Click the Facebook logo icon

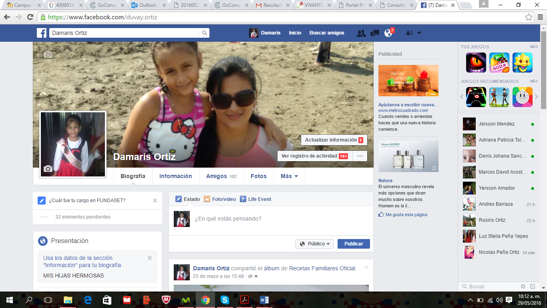42,33
